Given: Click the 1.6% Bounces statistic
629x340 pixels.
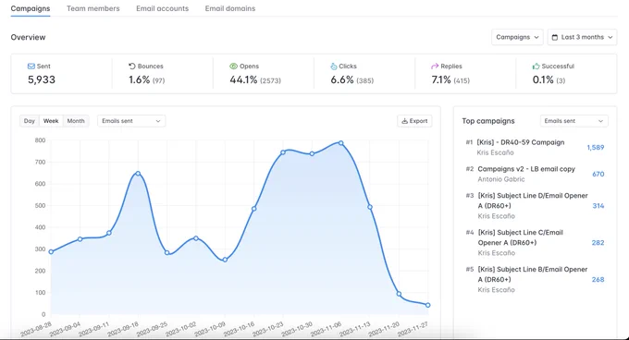Looking at the screenshot, I should (139, 79).
